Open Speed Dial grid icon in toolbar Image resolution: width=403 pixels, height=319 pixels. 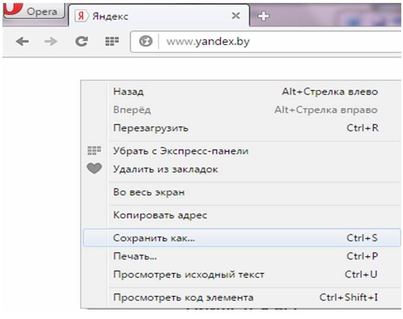point(112,42)
